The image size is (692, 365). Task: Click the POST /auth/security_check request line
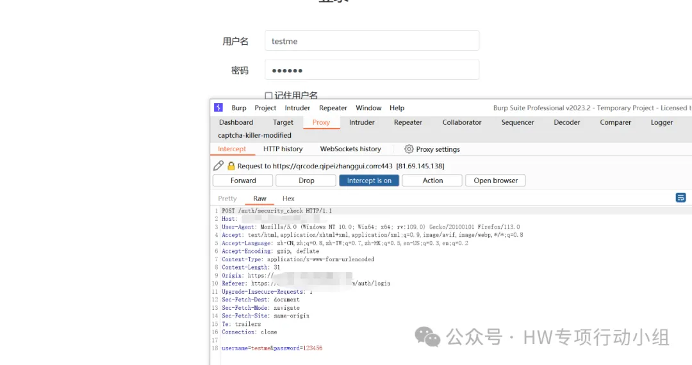277,211
